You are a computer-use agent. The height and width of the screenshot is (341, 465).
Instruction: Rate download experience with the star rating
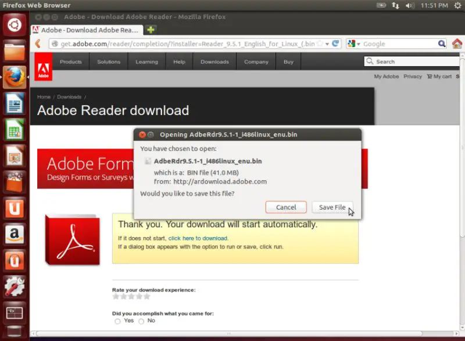[131, 297]
